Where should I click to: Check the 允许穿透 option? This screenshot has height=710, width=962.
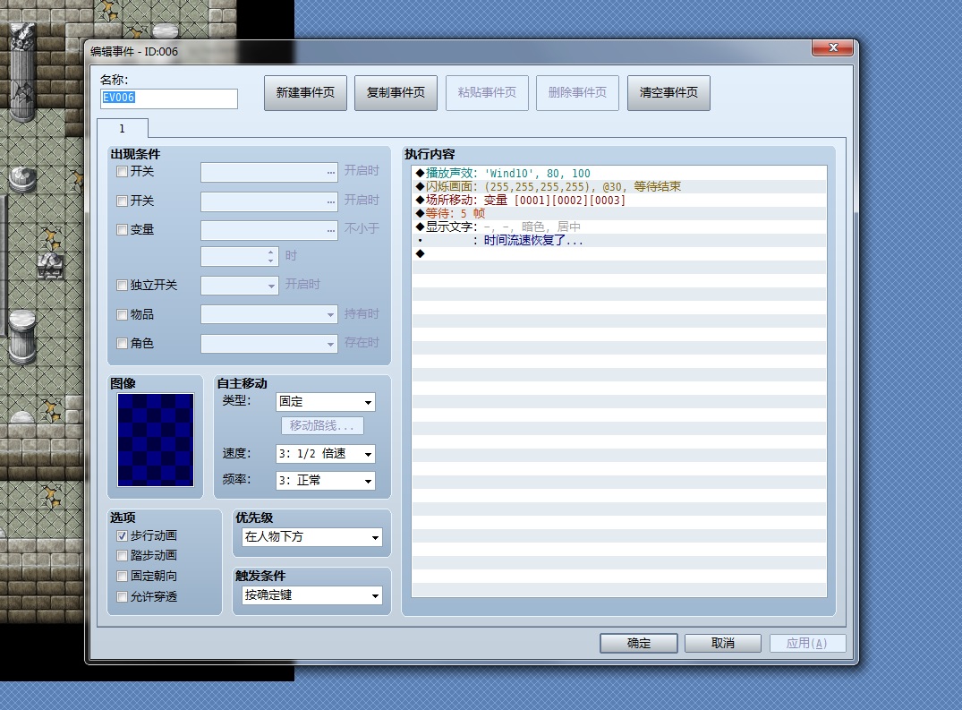point(122,596)
